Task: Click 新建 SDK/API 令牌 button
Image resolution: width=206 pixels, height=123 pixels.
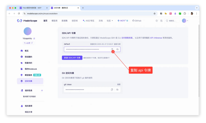Action: (72, 58)
